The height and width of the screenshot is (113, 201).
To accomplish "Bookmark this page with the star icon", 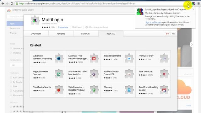I will [188, 3].
